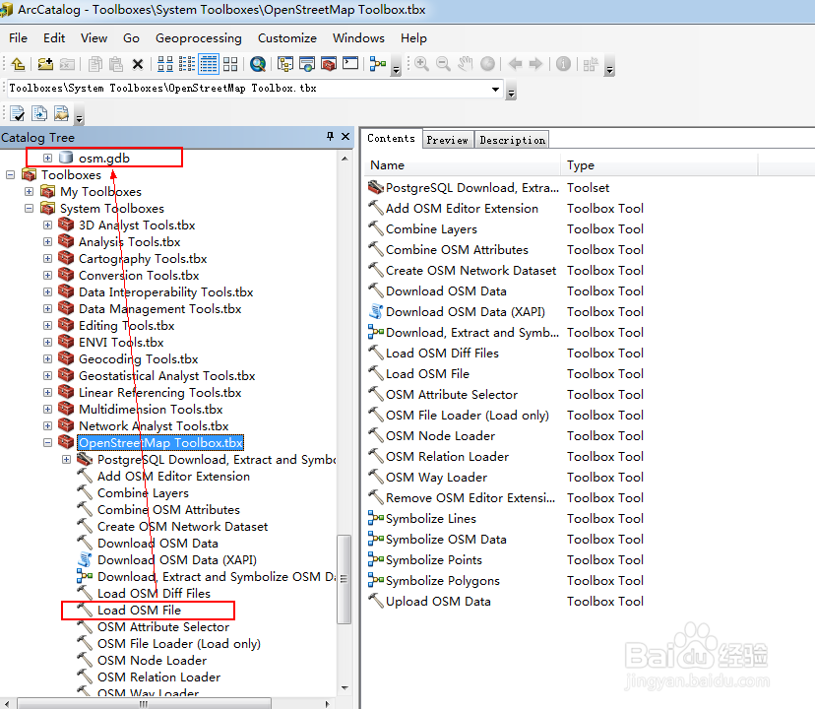This screenshot has height=709, width=815.
Task: Open the Python window icon
Action: coord(350,64)
